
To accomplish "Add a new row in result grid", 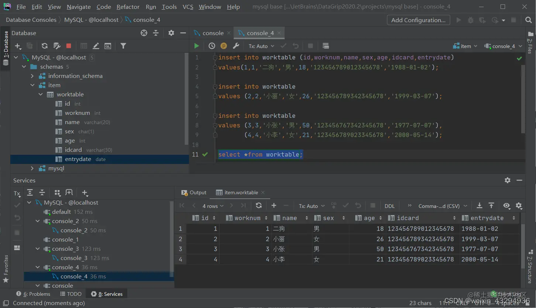I will pyautogui.click(x=274, y=206).
